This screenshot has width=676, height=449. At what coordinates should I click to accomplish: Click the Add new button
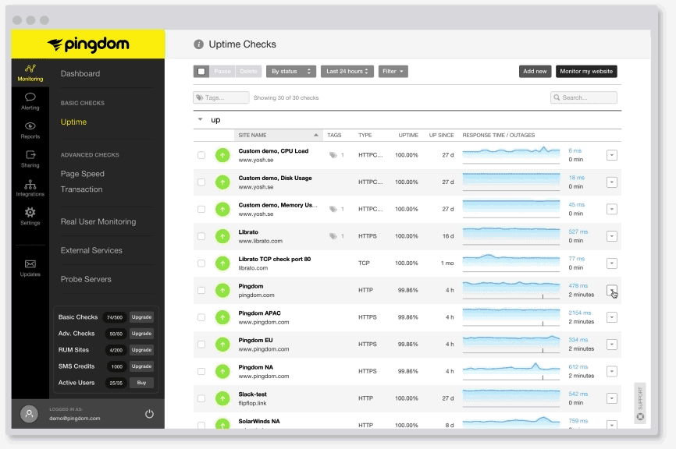pyautogui.click(x=535, y=72)
